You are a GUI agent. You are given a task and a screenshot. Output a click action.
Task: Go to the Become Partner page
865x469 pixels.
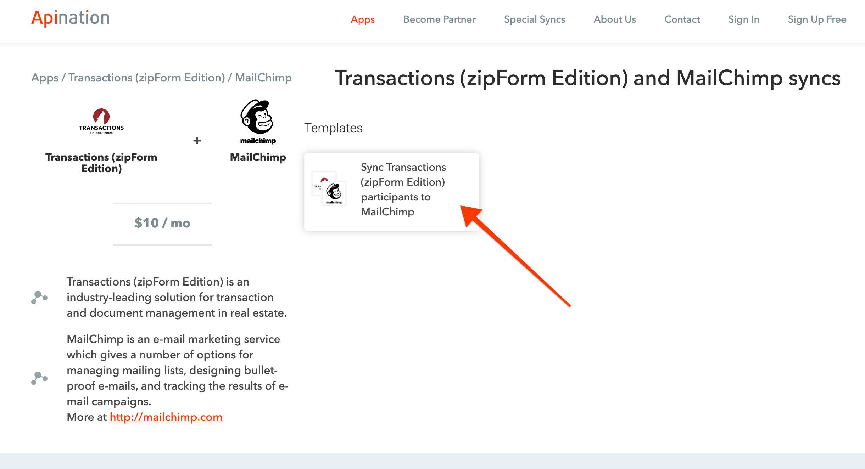[x=439, y=19]
